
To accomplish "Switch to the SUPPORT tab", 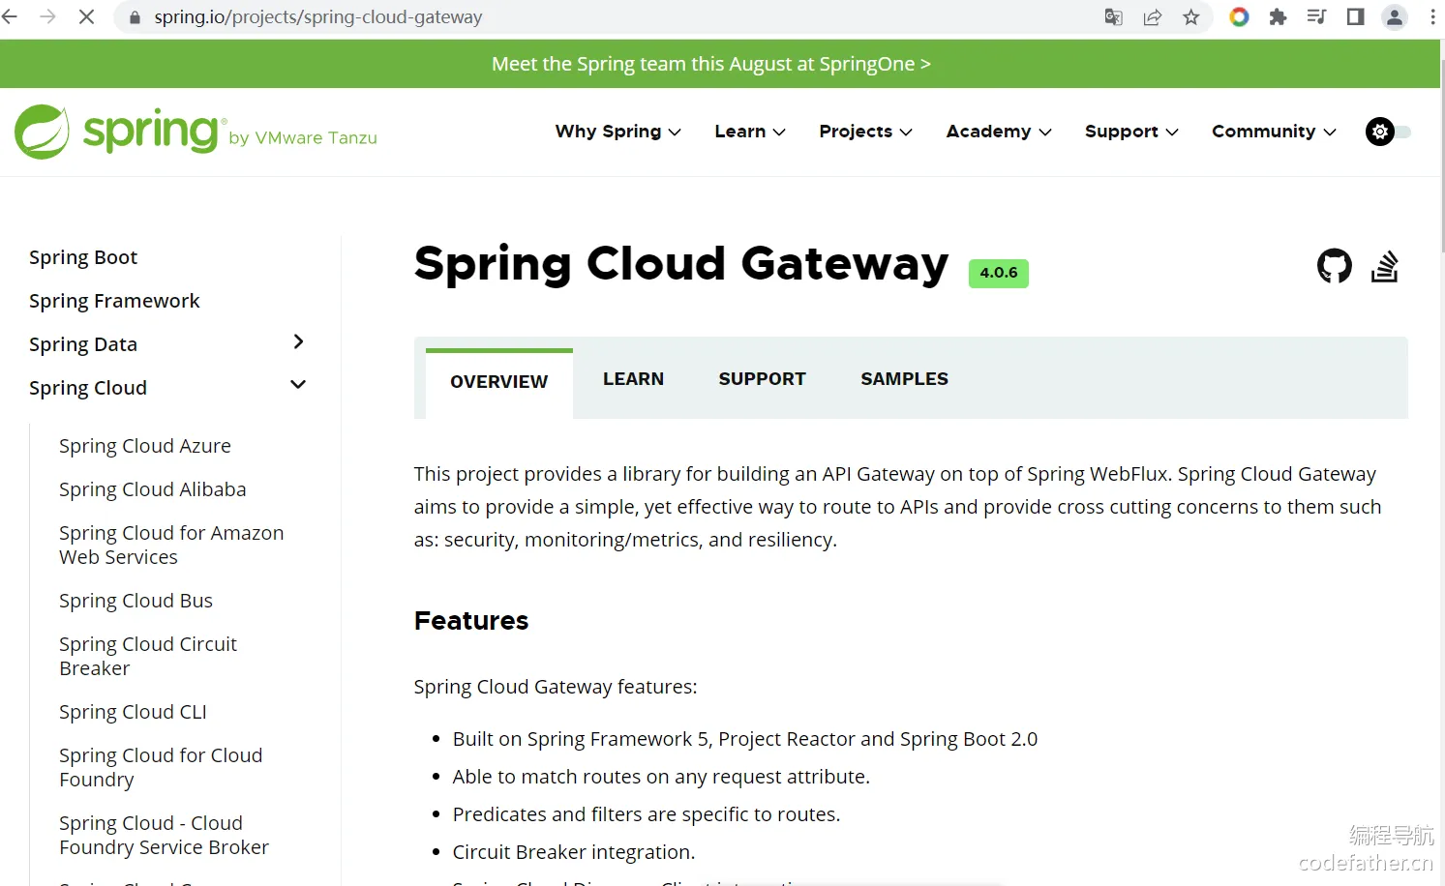I will (x=763, y=379).
